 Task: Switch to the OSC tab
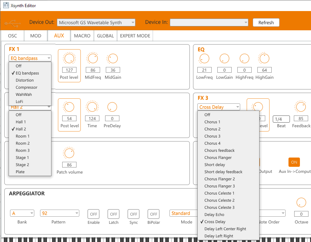pos(12,36)
